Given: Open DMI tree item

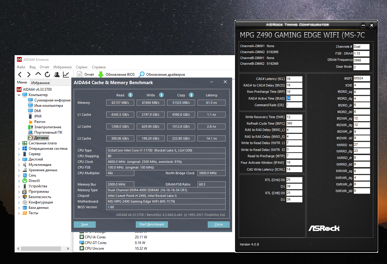Looking at the screenshot, I should point(35,111).
